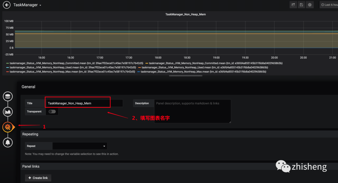Click the Repeat note about variable selection
This screenshot has height=183, width=338.
72,154
